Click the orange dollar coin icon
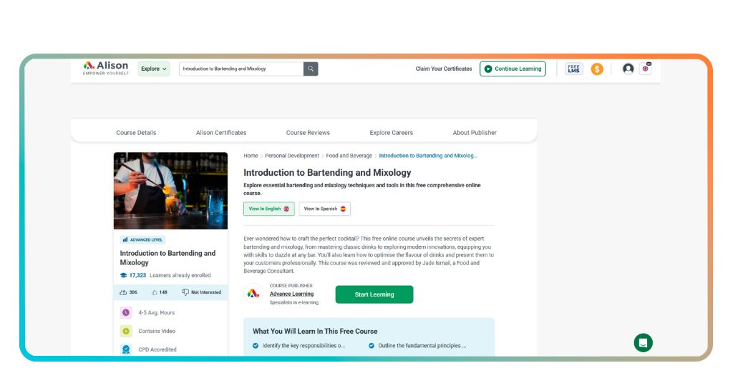The width and height of the screenshot is (733, 383). click(x=597, y=69)
